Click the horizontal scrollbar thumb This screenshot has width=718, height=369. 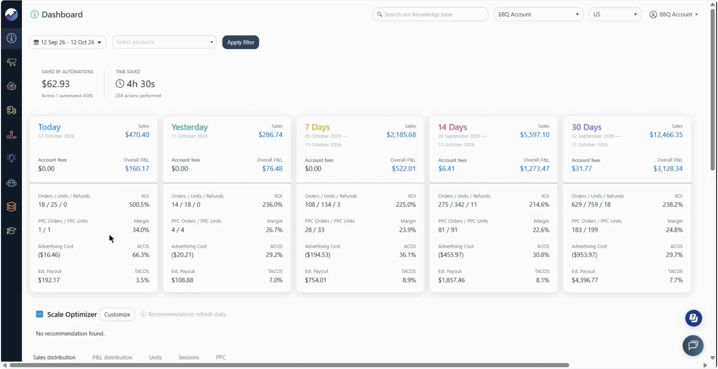[289, 365]
